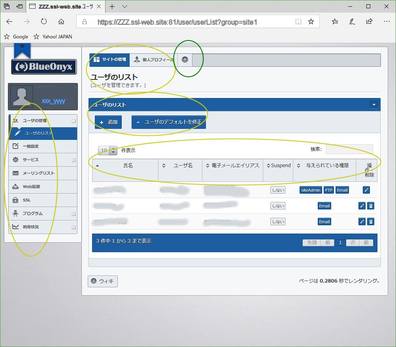The width and height of the screenshot is (396, 347).
Task: Switch to the 個人プロフィール tab
Action: (x=154, y=59)
